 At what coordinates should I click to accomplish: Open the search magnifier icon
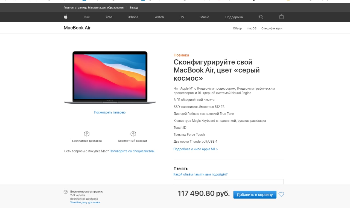coord(261,17)
